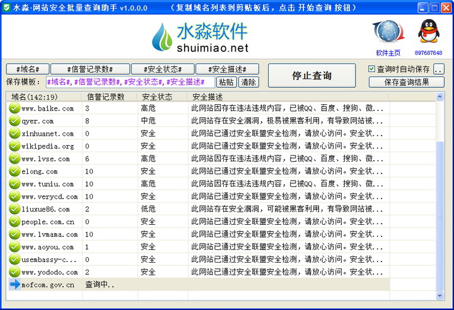Click blue arrow icon for mofcom.gov.cn
This screenshot has height=310, width=454.
pos(15,285)
